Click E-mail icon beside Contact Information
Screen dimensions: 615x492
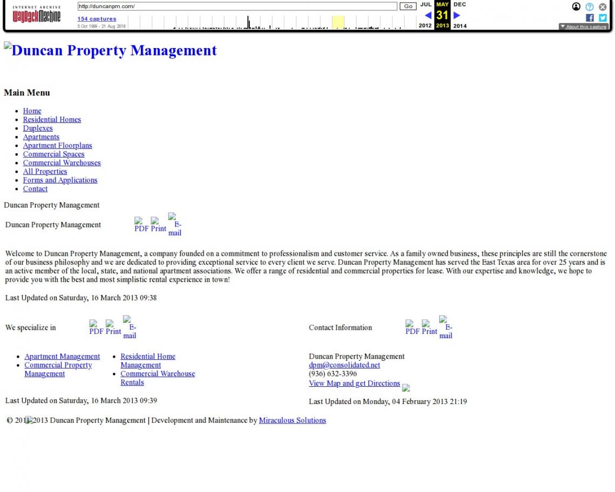446,327
